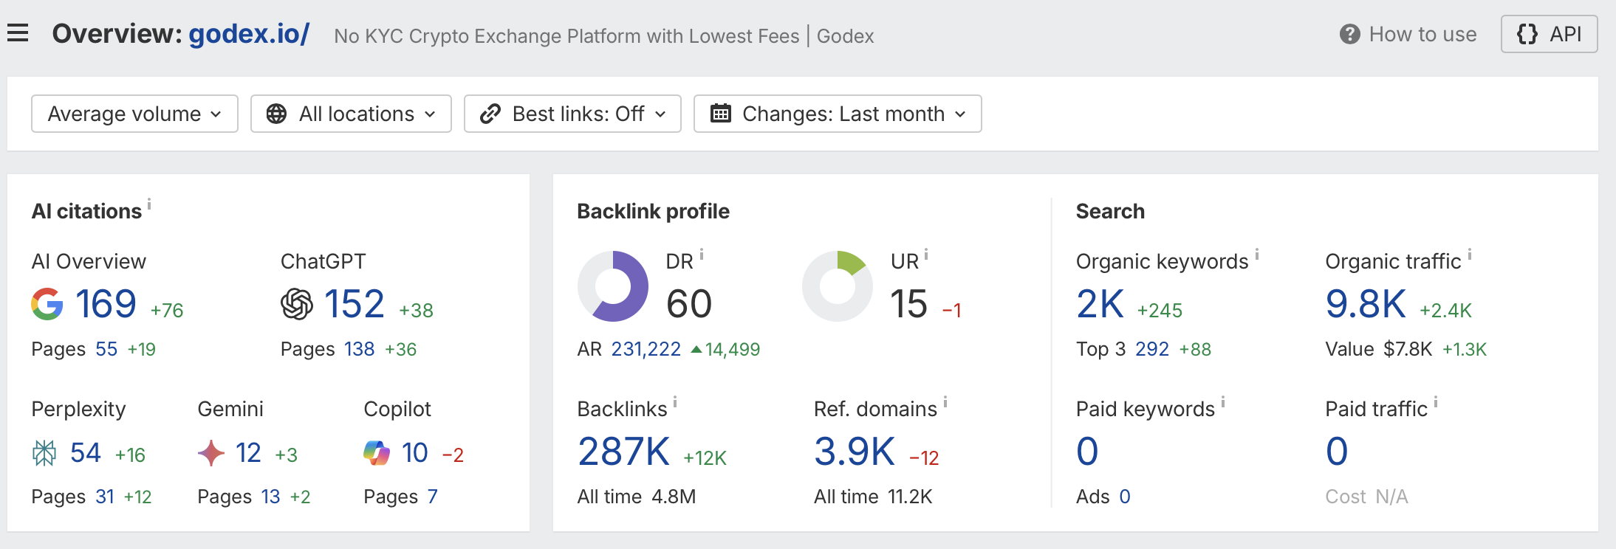Image resolution: width=1616 pixels, height=549 pixels.
Task: Click the API braces icon
Action: pyautogui.click(x=1527, y=34)
